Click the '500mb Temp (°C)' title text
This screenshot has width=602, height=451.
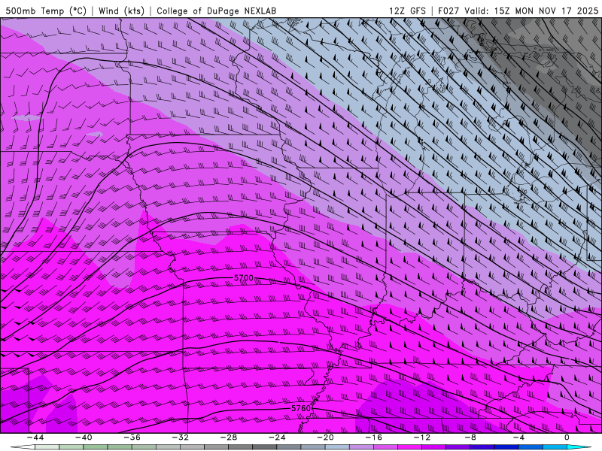(x=46, y=11)
